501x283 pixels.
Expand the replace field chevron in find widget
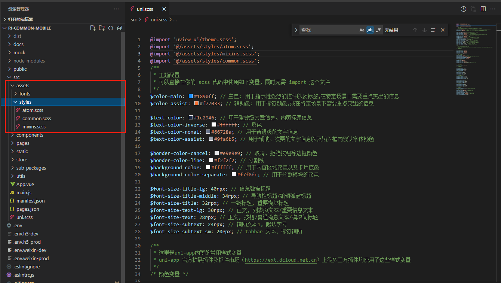coord(296,30)
